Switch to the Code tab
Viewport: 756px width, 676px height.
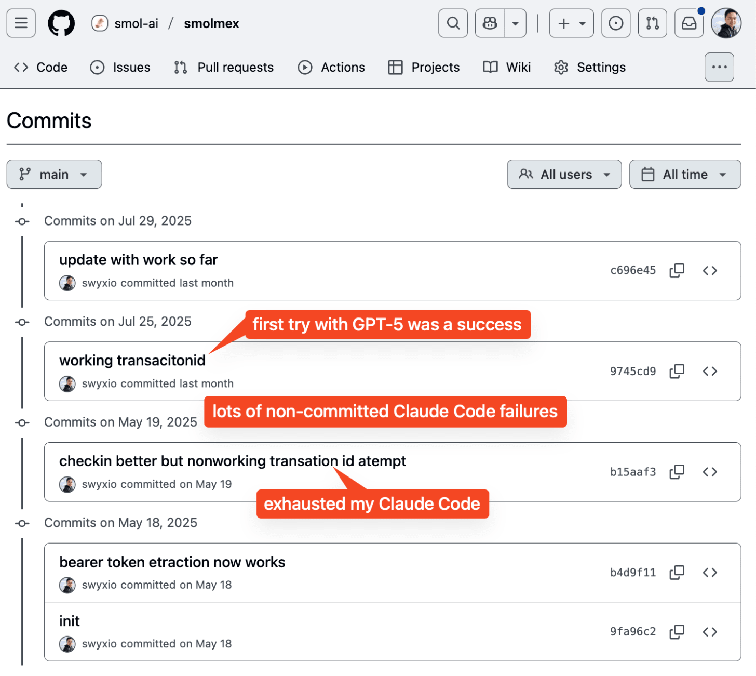(40, 68)
